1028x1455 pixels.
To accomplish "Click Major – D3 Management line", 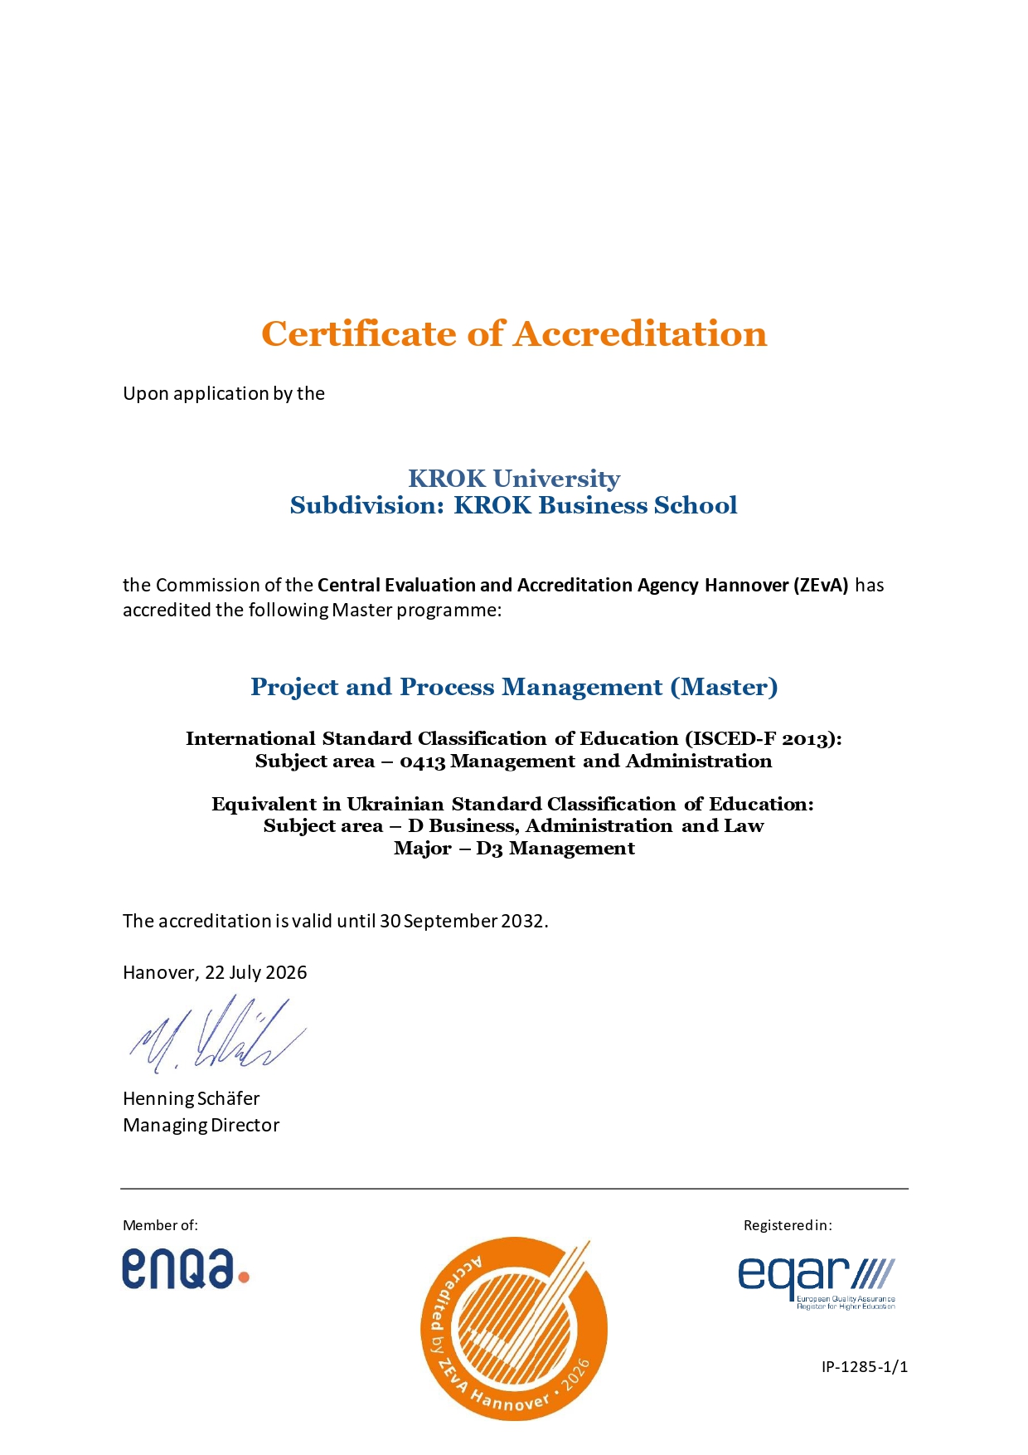I will tap(514, 848).
